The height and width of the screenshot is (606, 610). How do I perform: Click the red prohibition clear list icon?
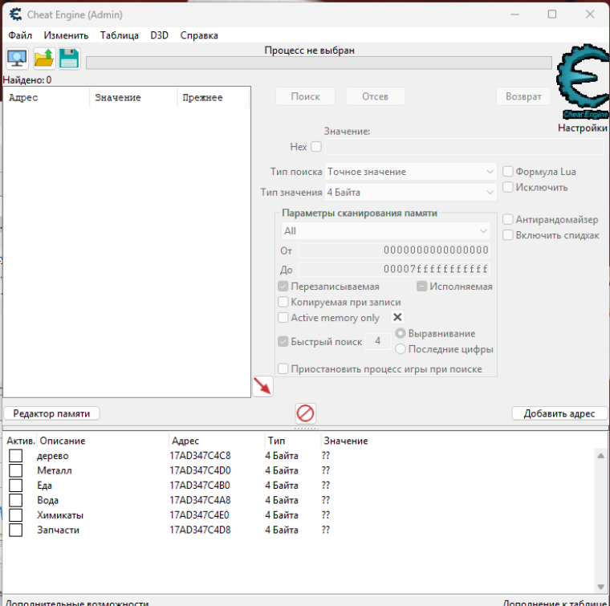pyautogui.click(x=305, y=413)
